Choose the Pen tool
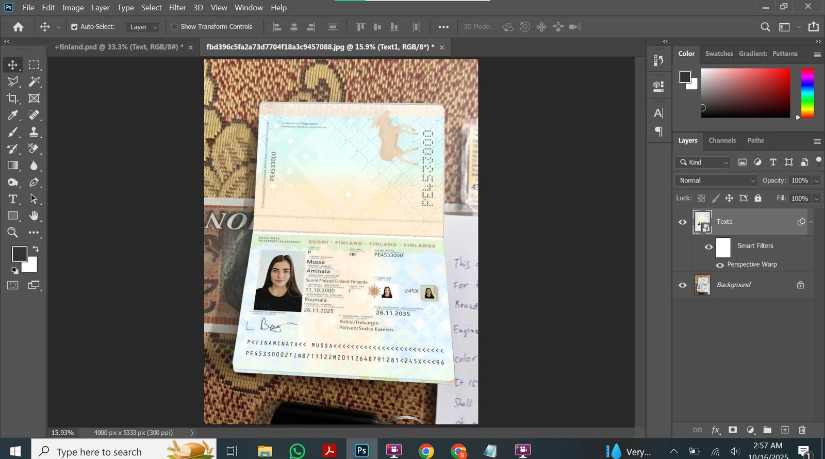 [34, 182]
